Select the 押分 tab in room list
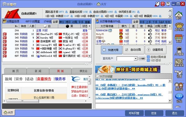The height and width of the screenshot is (117, 186). [62, 22]
